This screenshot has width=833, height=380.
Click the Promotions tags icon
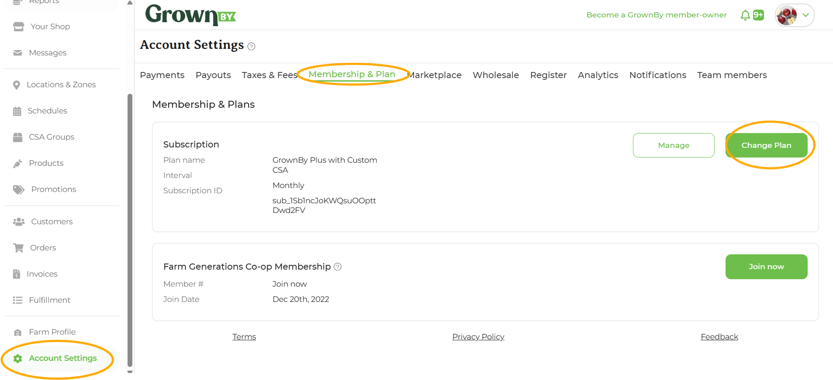coord(18,189)
